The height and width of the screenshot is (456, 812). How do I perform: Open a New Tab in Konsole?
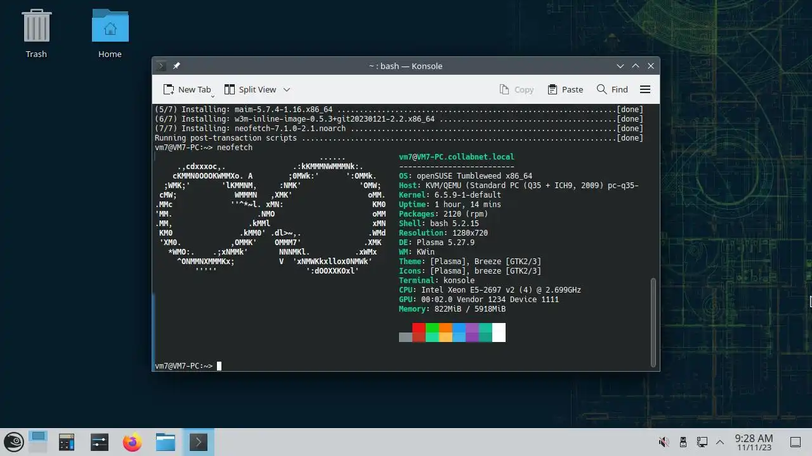(187, 89)
